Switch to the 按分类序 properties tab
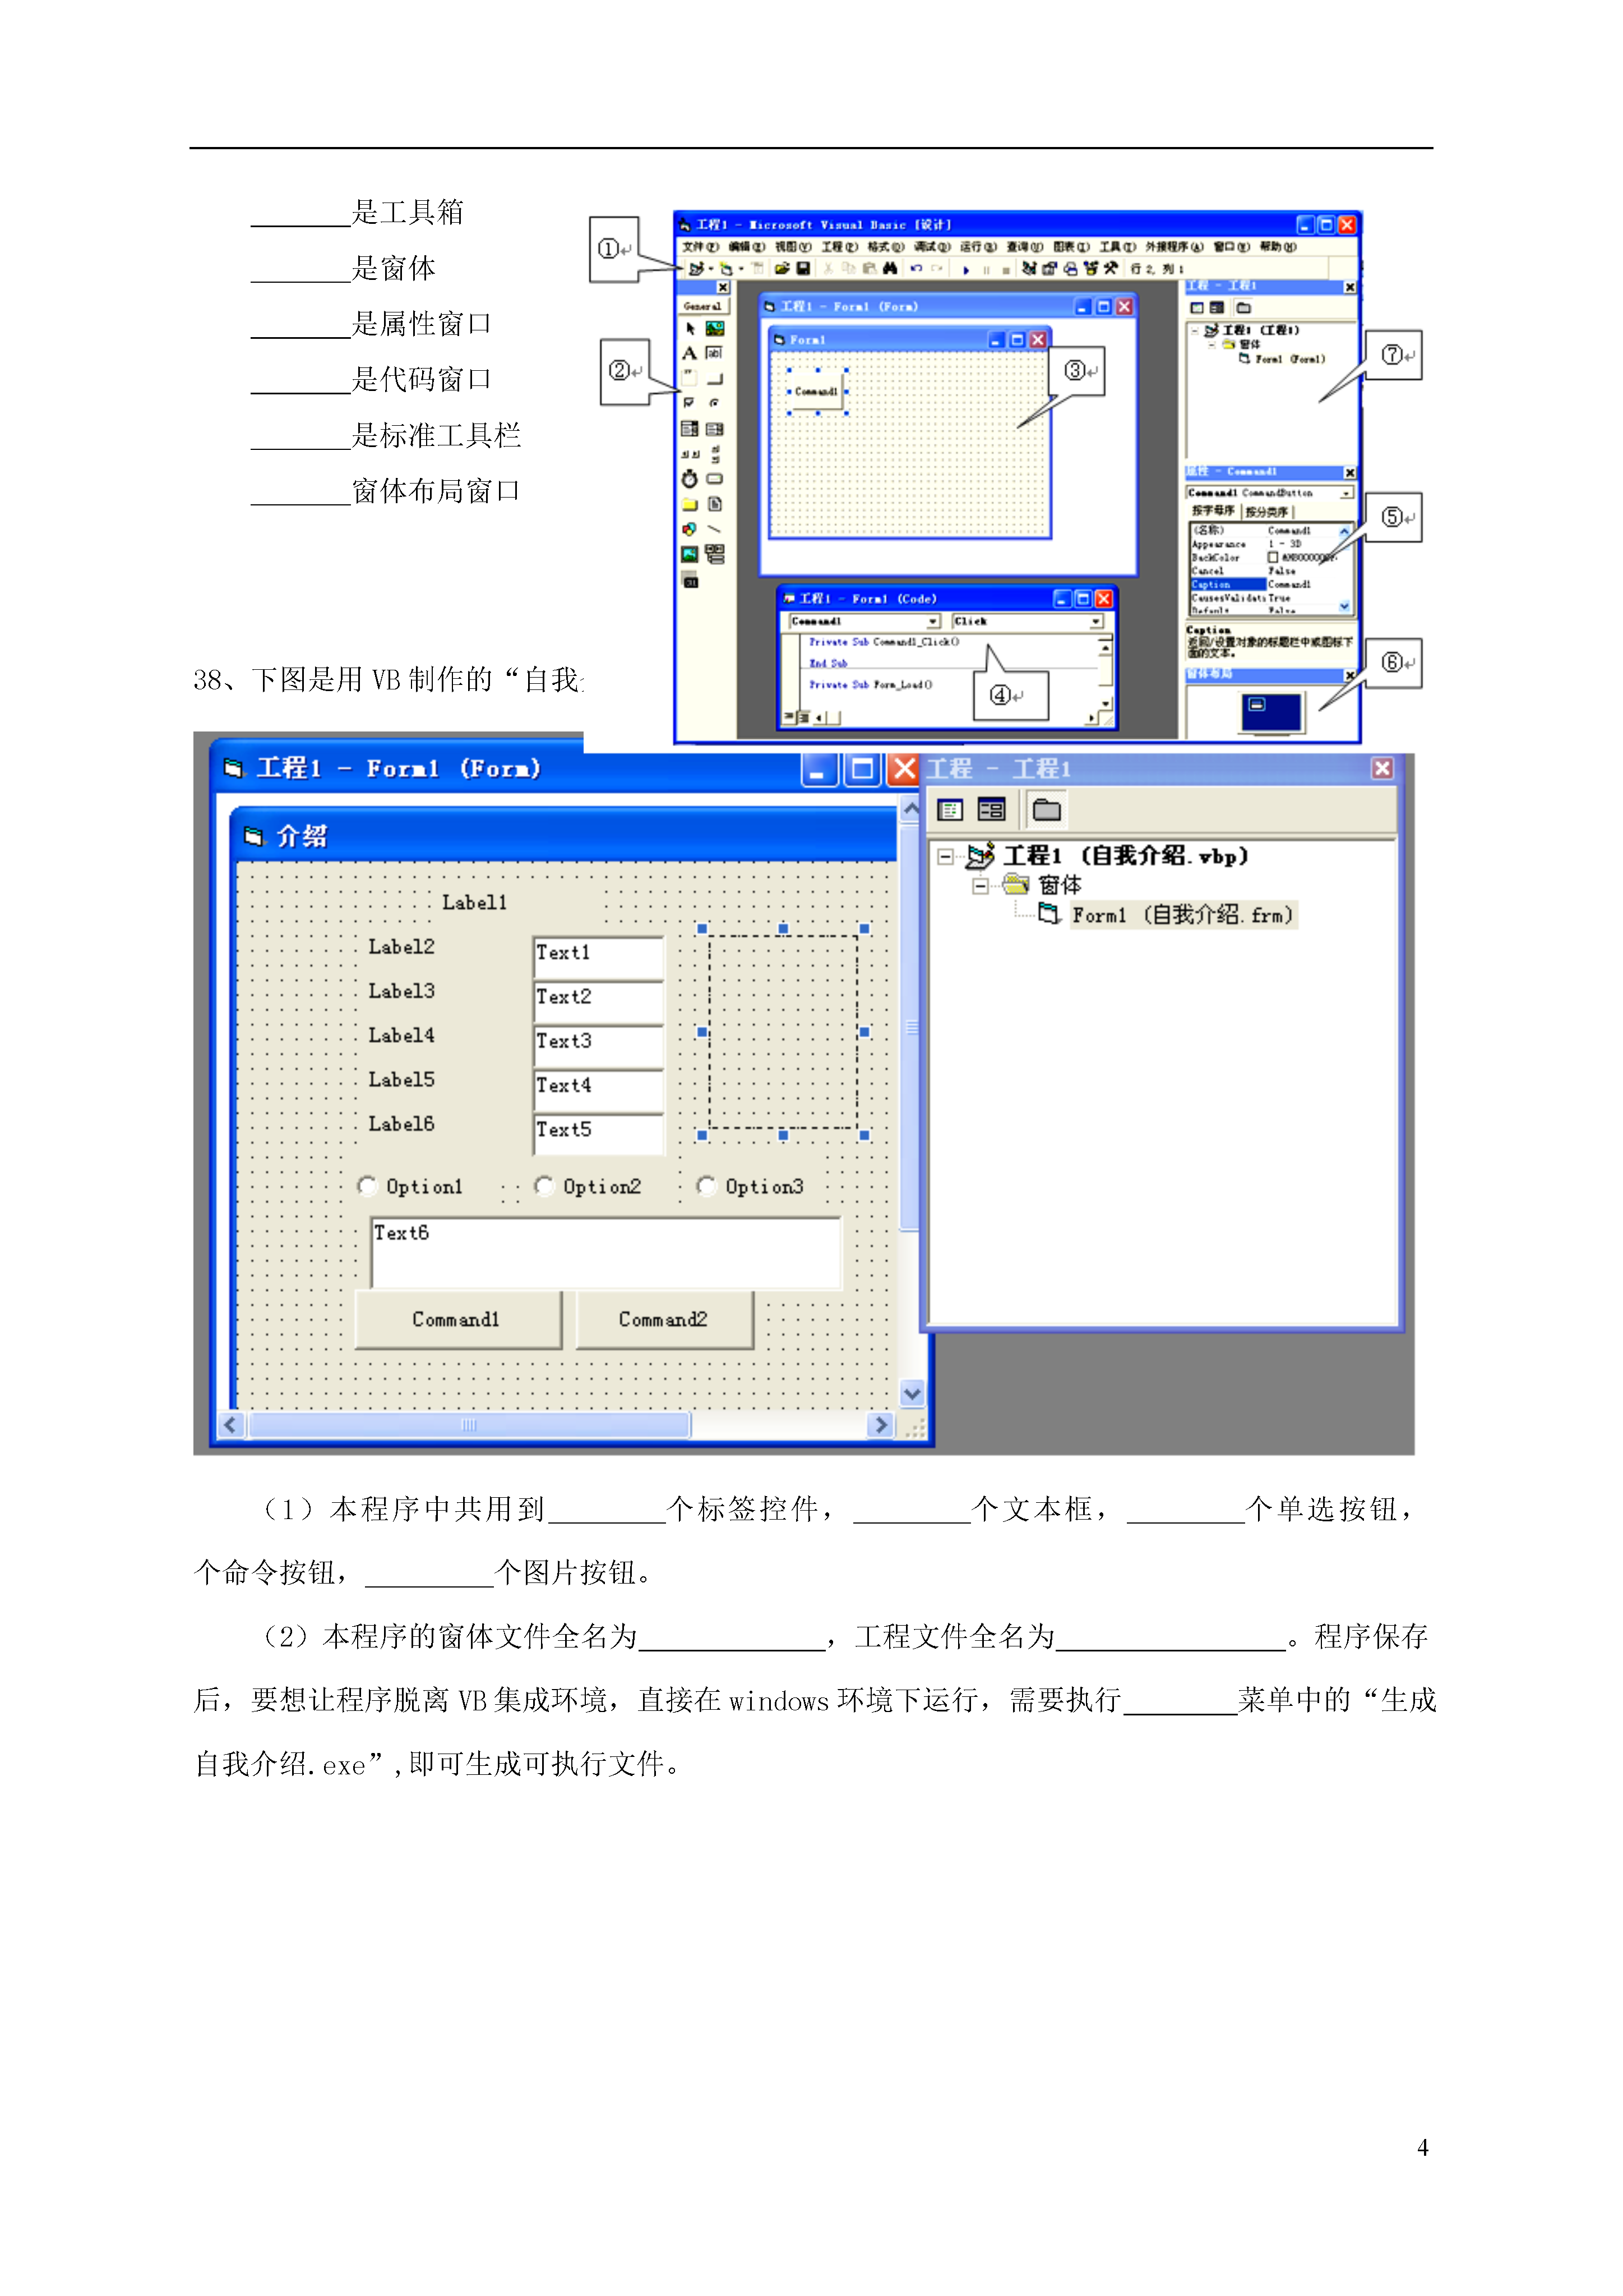The width and height of the screenshot is (1623, 2296). [1267, 511]
